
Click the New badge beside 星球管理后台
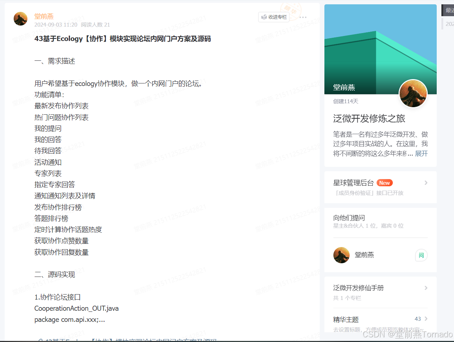point(385,183)
